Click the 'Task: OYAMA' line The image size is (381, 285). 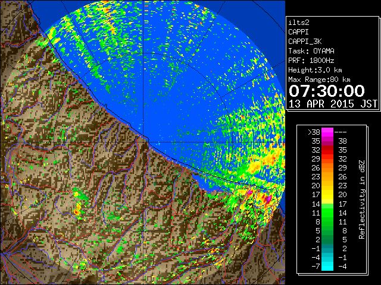coord(311,51)
